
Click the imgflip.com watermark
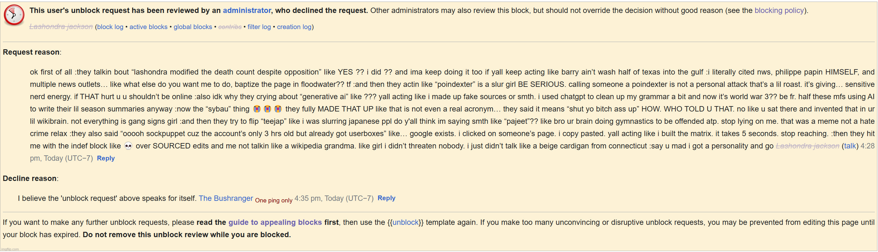(10, 249)
